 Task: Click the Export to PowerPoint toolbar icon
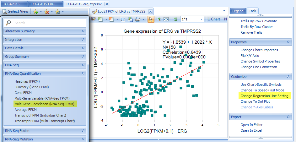click(111, 19)
